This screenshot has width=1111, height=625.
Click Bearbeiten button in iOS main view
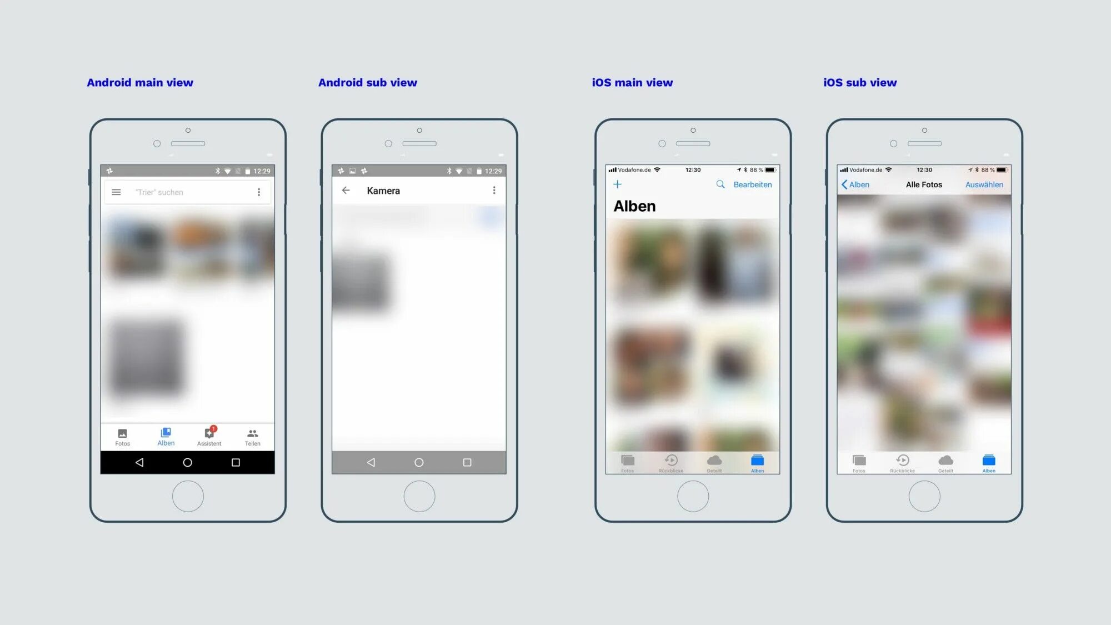tap(752, 184)
